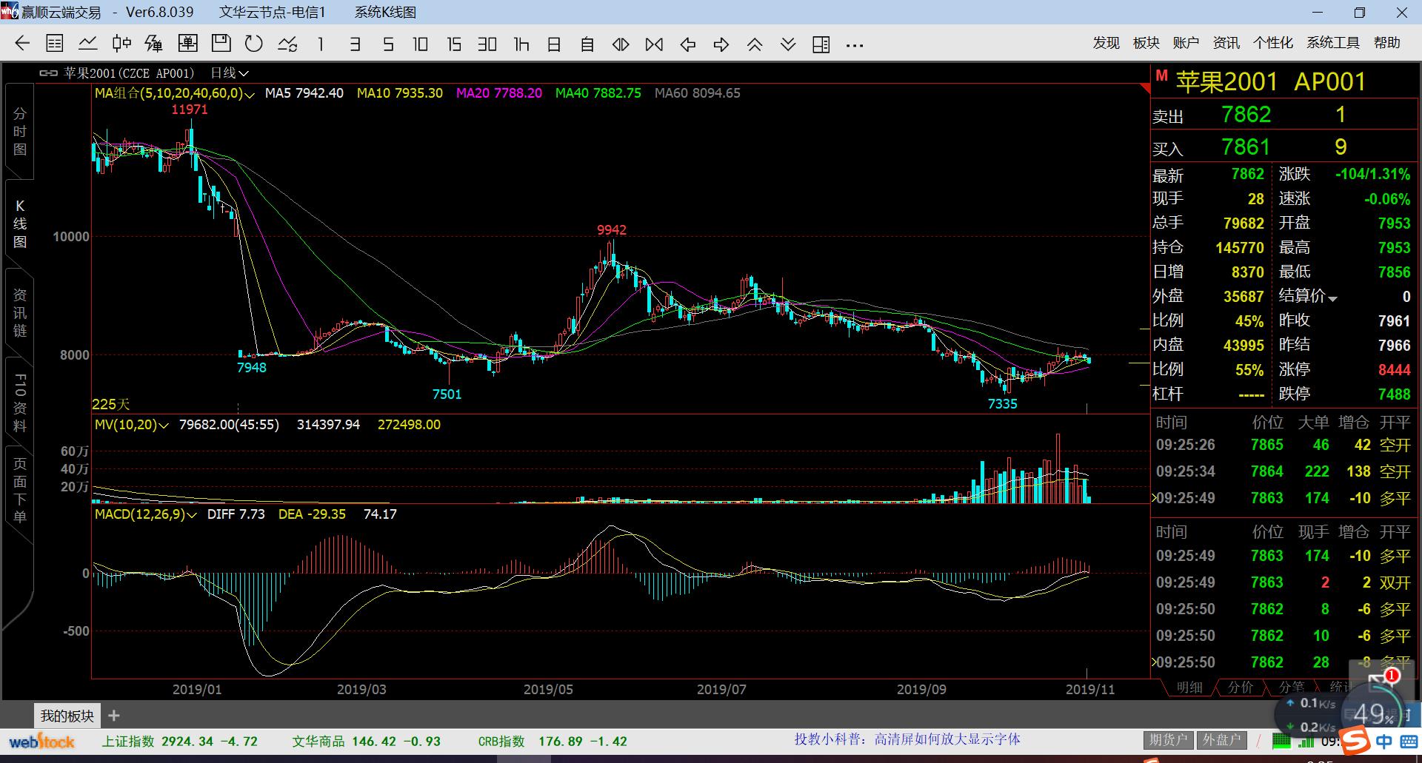Toggle the Sogou 中 input language indicator
The width and height of the screenshot is (1422, 763).
pos(1383,741)
